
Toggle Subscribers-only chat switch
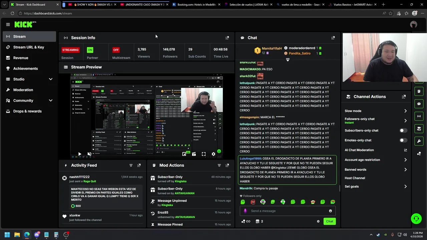[x=403, y=130]
